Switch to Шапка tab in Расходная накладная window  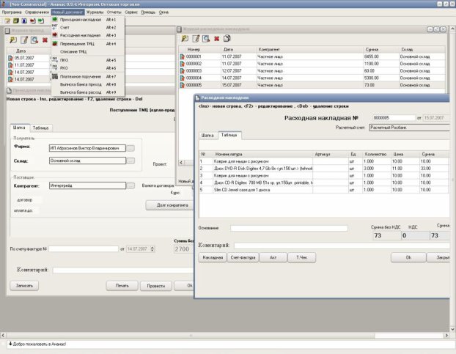(x=207, y=136)
